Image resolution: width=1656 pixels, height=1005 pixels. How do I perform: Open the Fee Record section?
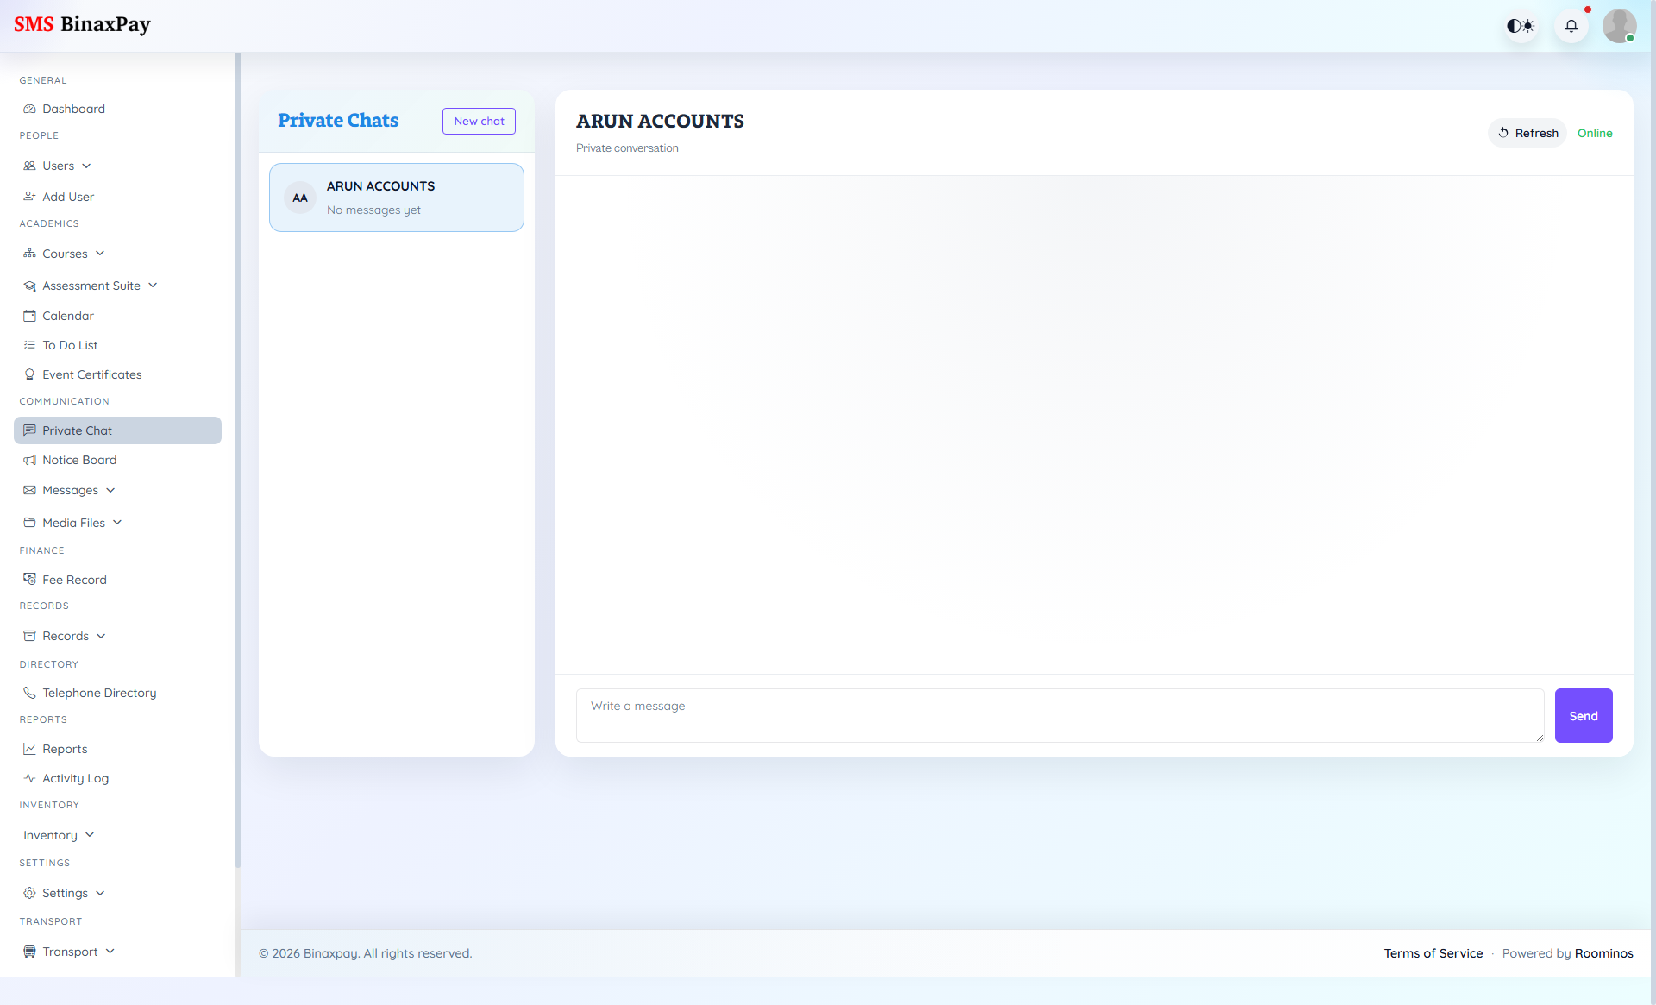click(74, 579)
